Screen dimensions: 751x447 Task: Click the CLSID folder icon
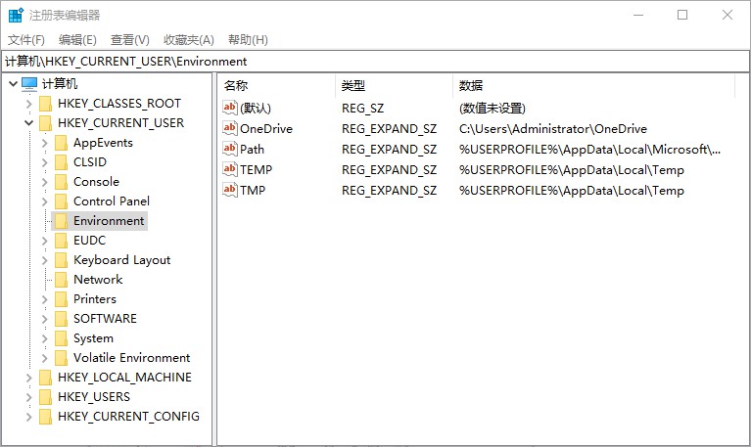point(62,162)
